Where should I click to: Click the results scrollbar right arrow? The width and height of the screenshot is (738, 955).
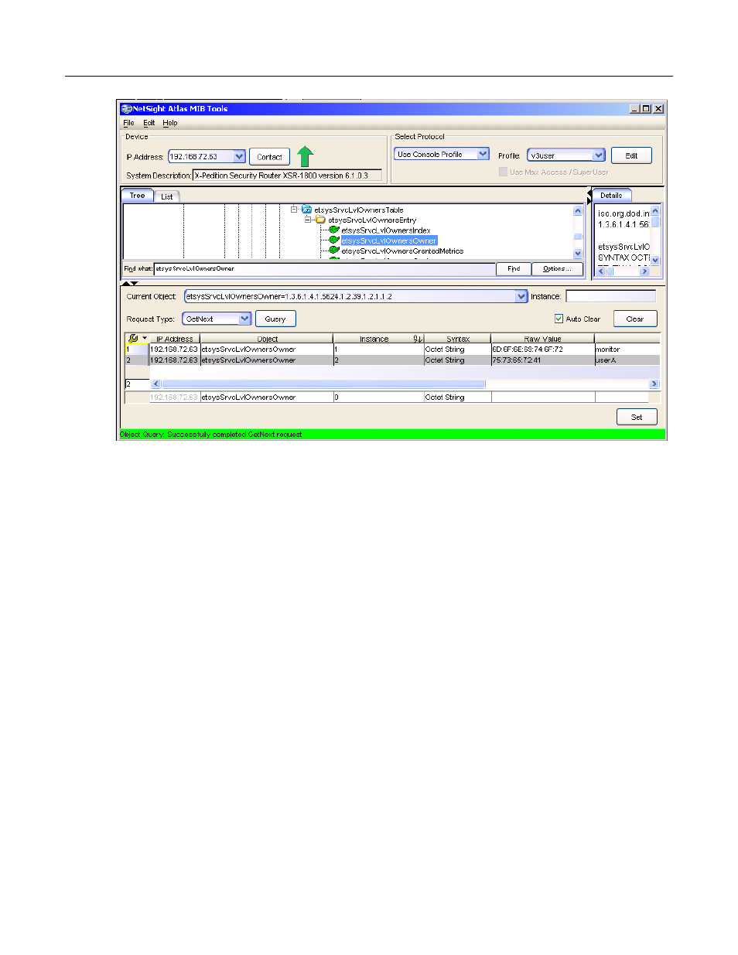tap(654, 384)
